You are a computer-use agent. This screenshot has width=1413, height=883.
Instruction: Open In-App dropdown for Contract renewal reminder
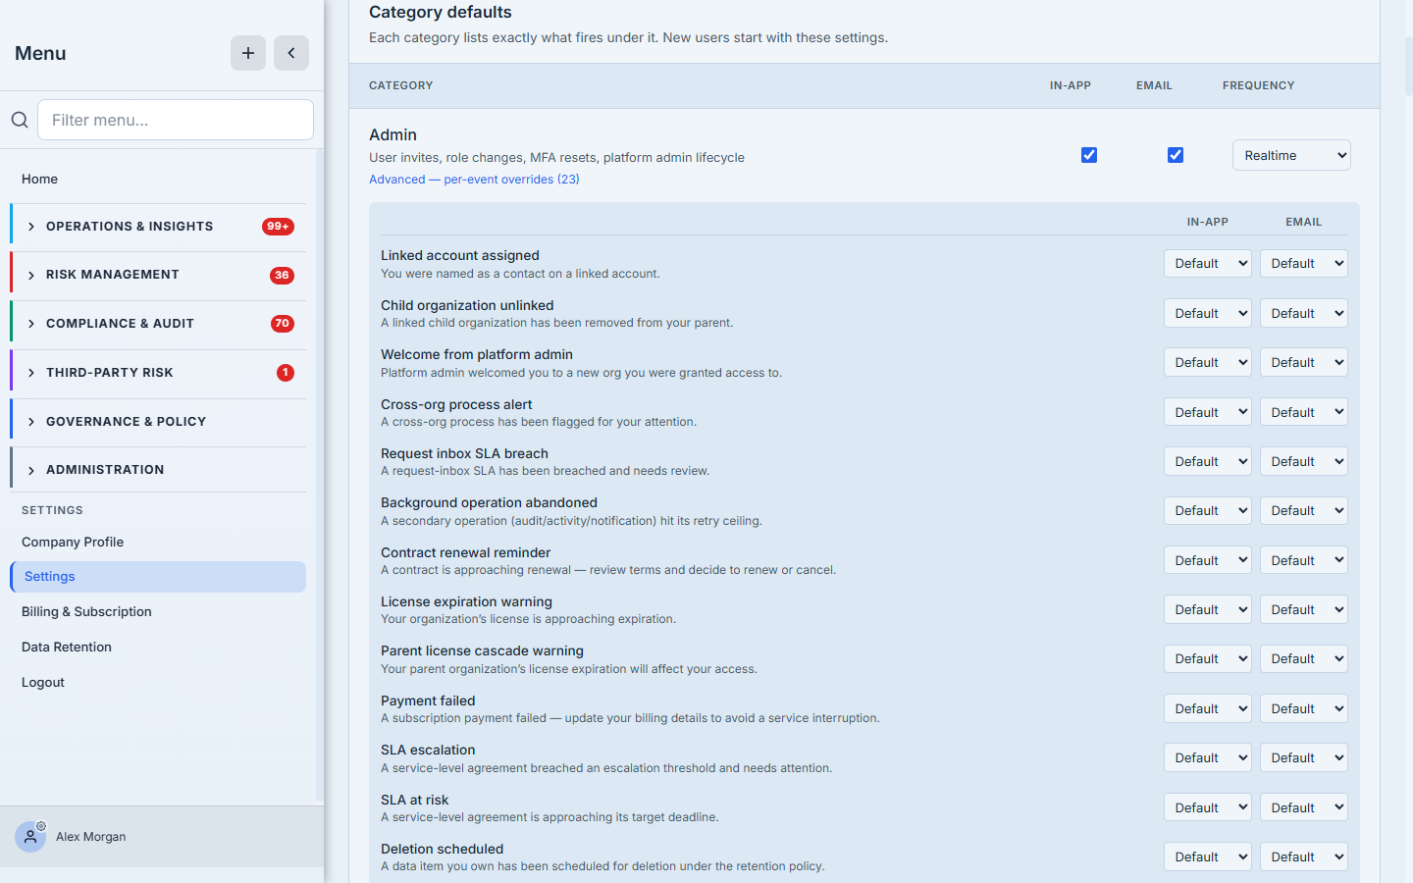coord(1208,560)
